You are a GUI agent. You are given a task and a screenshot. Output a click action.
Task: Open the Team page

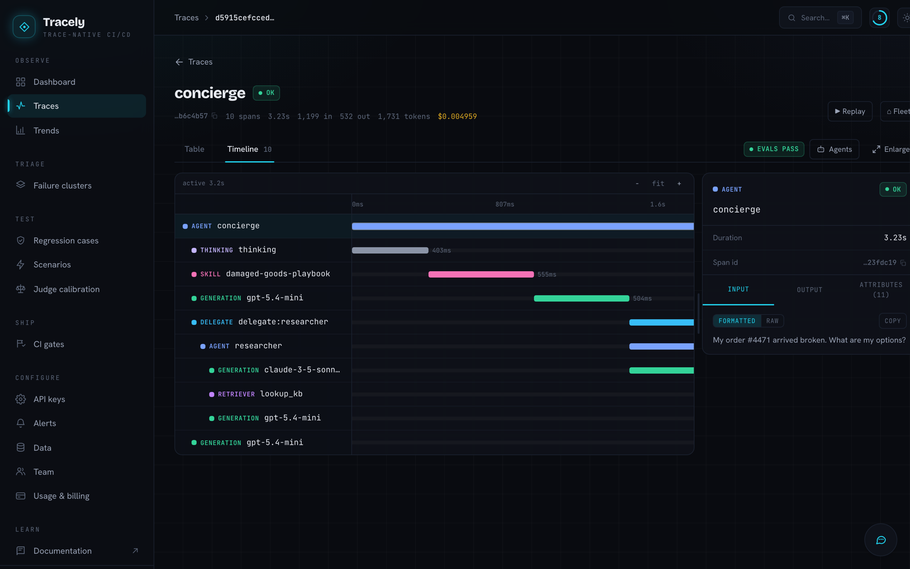point(76,472)
